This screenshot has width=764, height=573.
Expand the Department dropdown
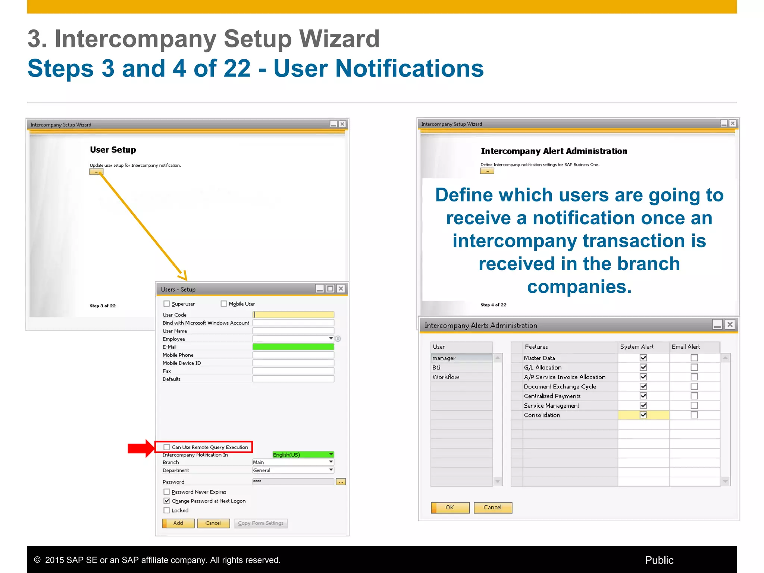click(x=331, y=470)
